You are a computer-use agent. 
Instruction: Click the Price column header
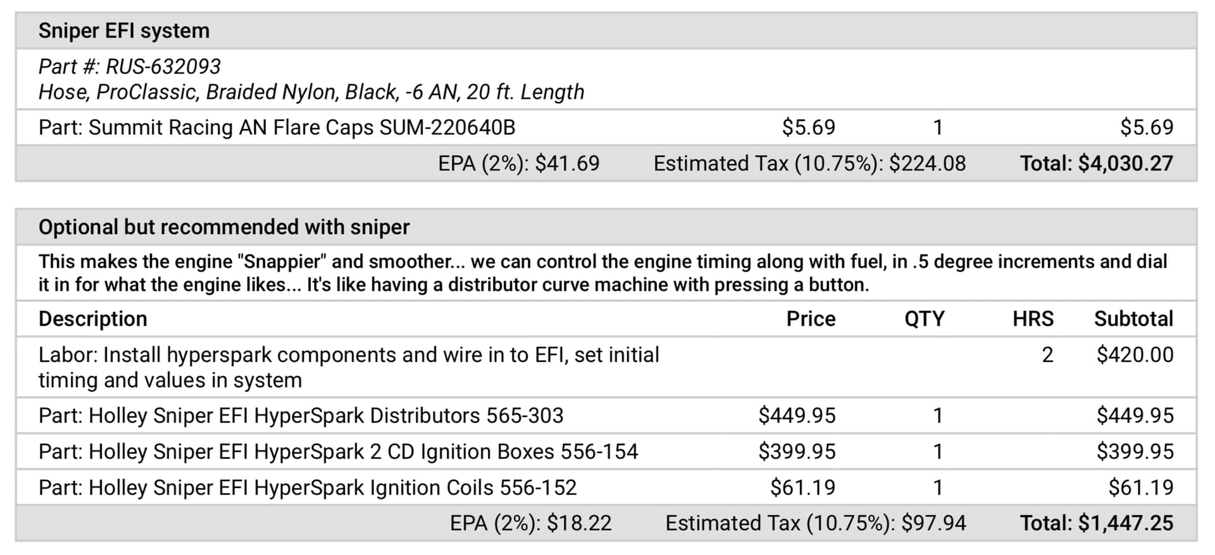click(811, 319)
